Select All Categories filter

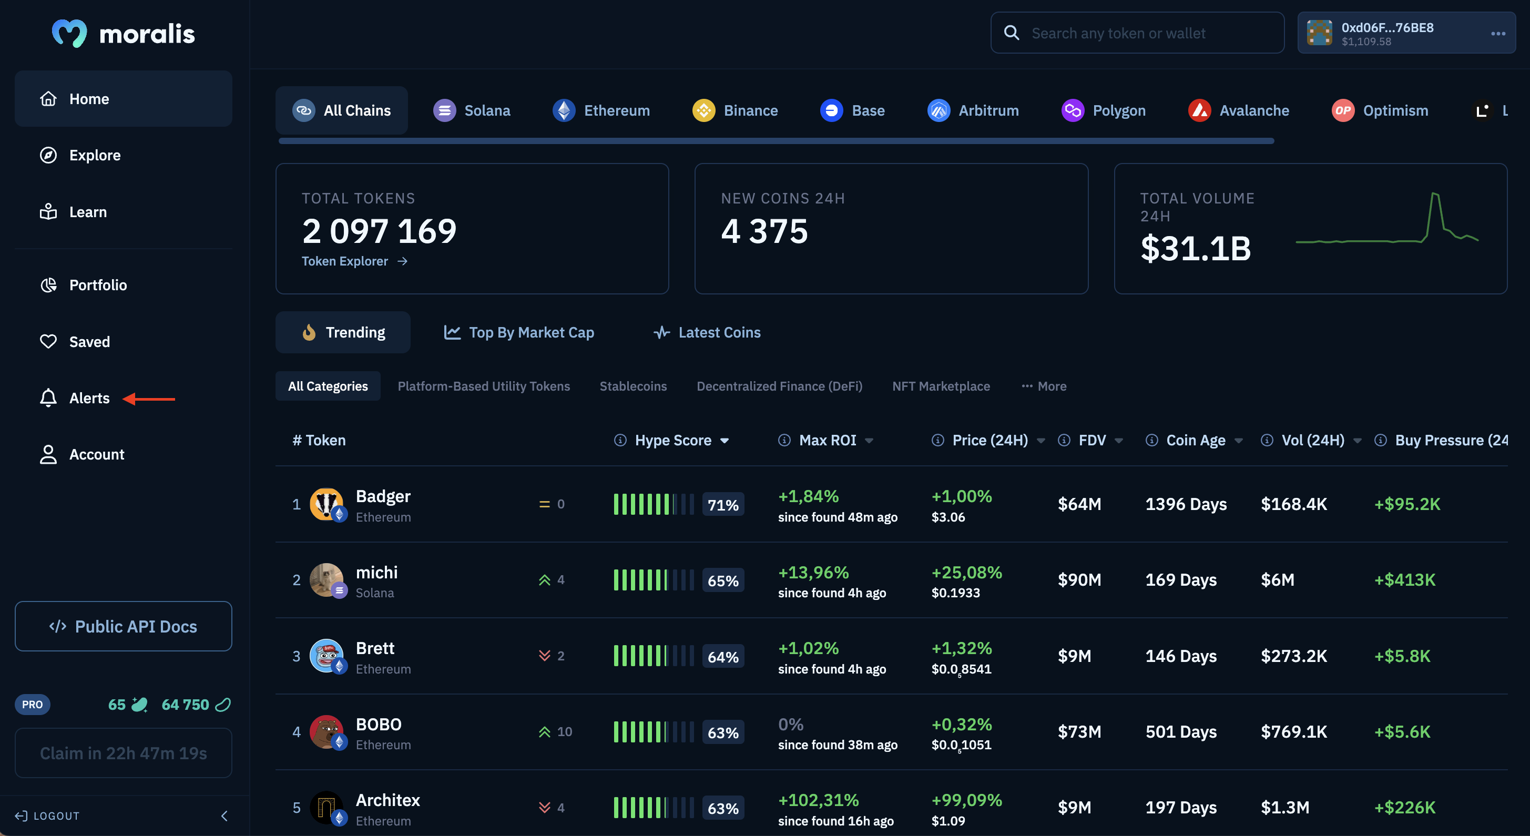(x=328, y=386)
